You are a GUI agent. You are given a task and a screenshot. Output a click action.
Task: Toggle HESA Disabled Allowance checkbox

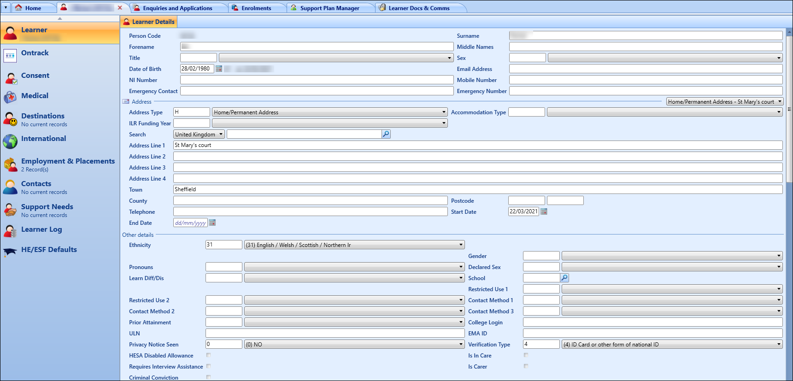(x=208, y=355)
